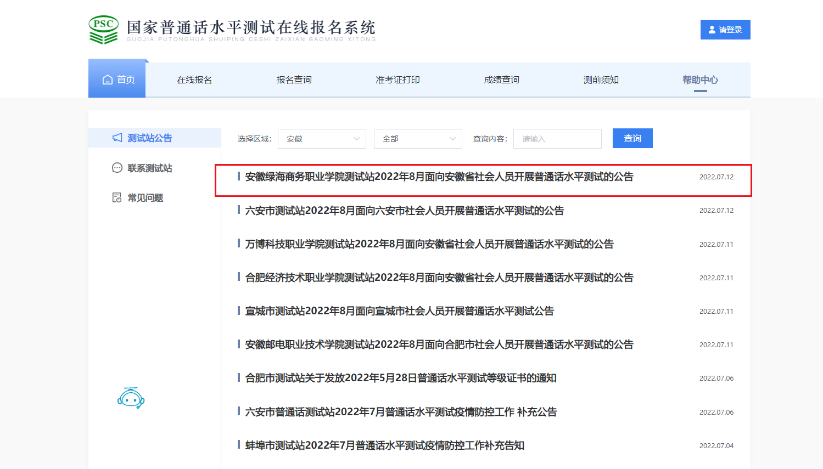
Task: Open 万博科技职业学院测试站 announcement
Action: coord(429,244)
